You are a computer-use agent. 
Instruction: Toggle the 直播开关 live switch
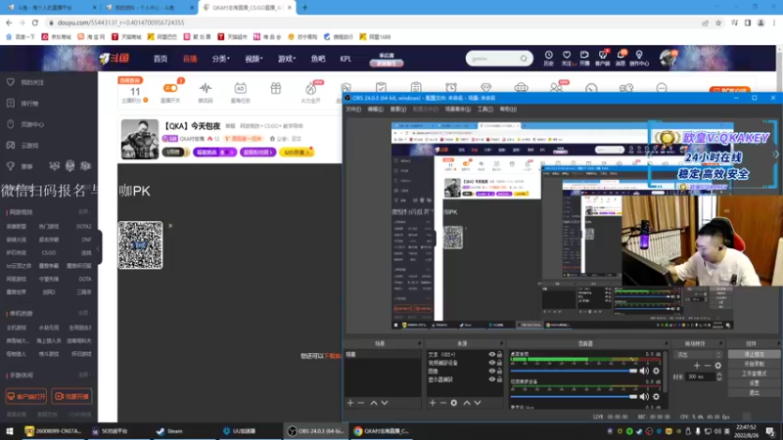pos(170,88)
